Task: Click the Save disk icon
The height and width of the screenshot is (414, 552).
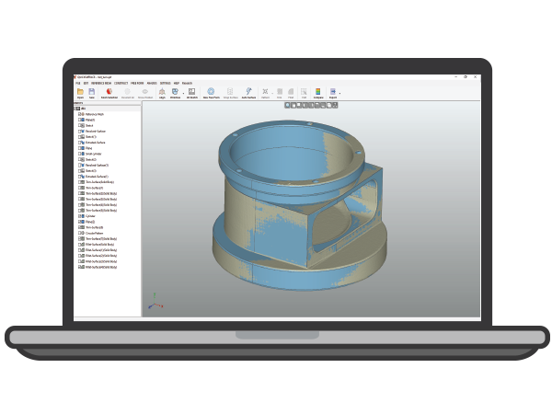Action: pos(92,92)
